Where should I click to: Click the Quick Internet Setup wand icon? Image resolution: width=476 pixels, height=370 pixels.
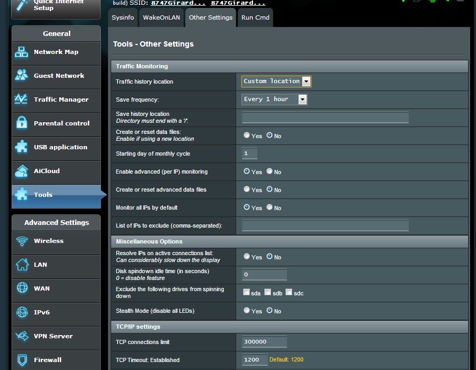pos(22,5)
